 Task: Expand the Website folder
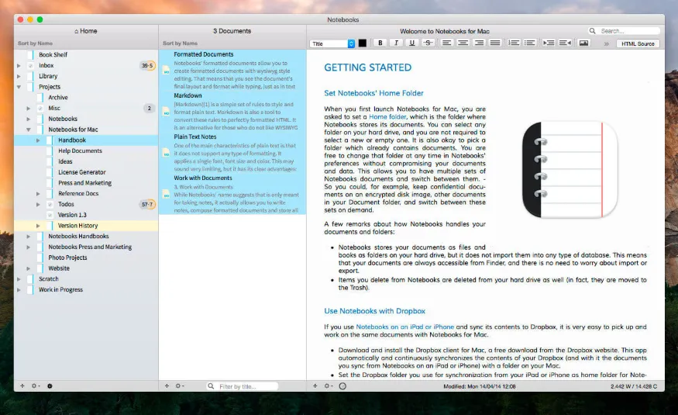[28, 268]
